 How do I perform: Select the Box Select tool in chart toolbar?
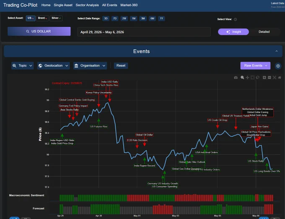(x=252, y=78)
